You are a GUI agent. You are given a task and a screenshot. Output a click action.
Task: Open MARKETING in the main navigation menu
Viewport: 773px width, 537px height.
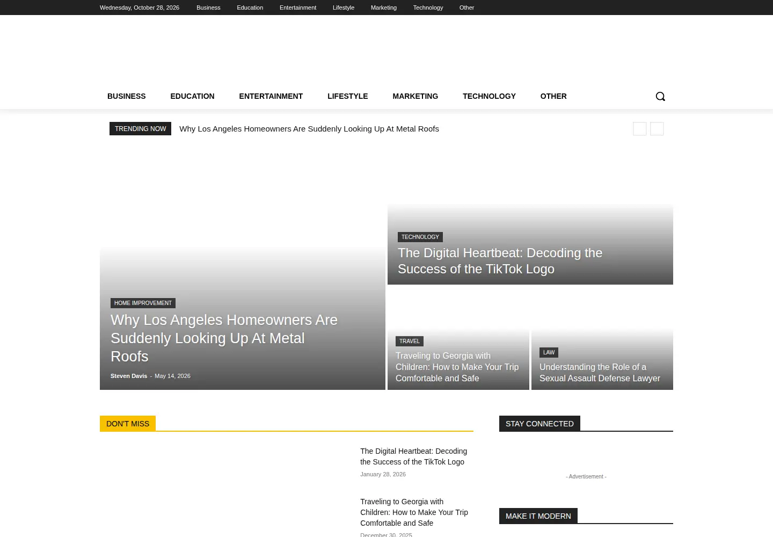point(415,96)
